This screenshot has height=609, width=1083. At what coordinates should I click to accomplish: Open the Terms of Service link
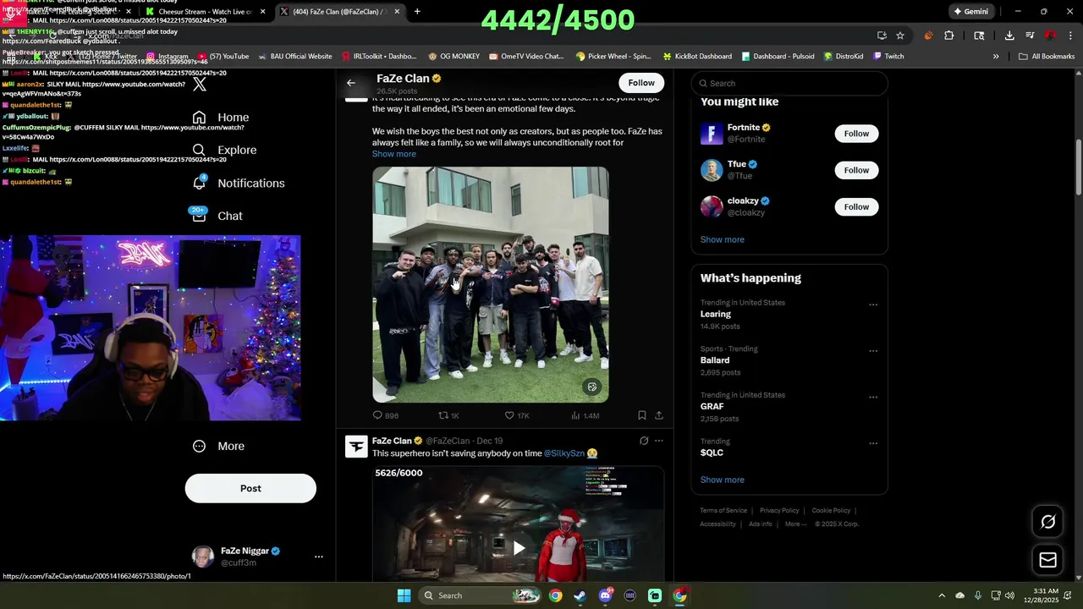click(723, 511)
